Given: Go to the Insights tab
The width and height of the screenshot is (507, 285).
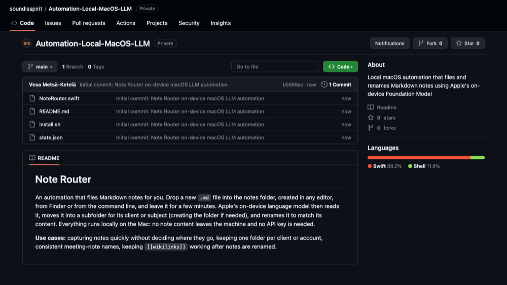Looking at the screenshot, I should [x=221, y=23].
